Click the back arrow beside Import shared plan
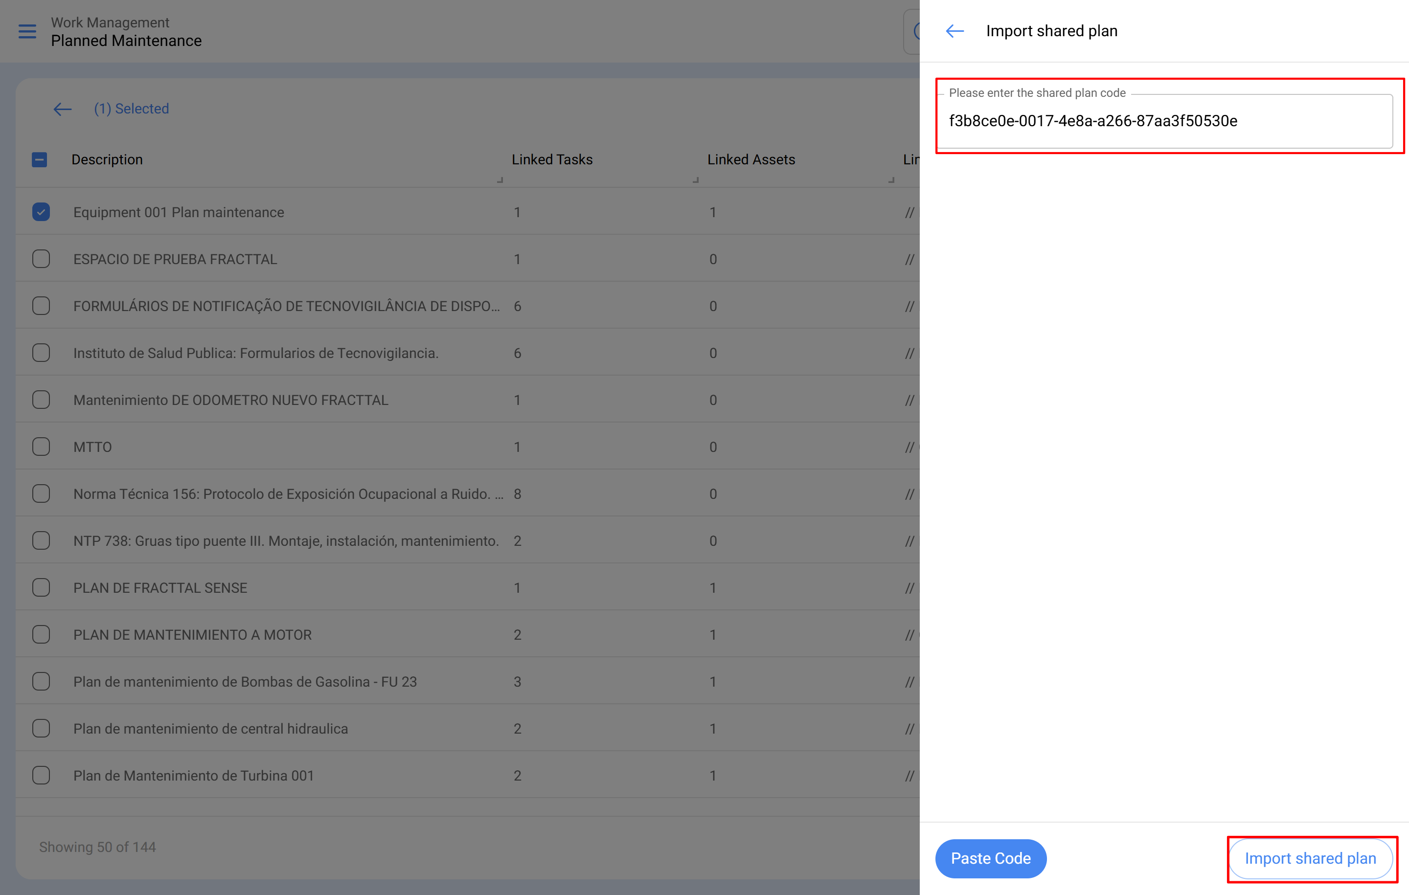This screenshot has width=1409, height=895. 954,31
